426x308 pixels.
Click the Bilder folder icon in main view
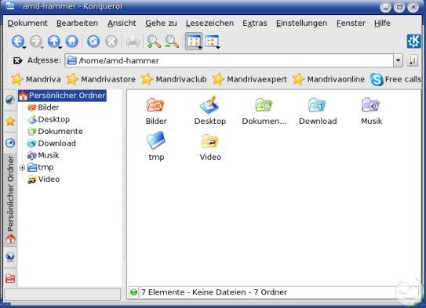point(155,105)
